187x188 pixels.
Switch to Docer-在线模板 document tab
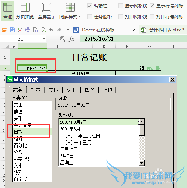98,30
